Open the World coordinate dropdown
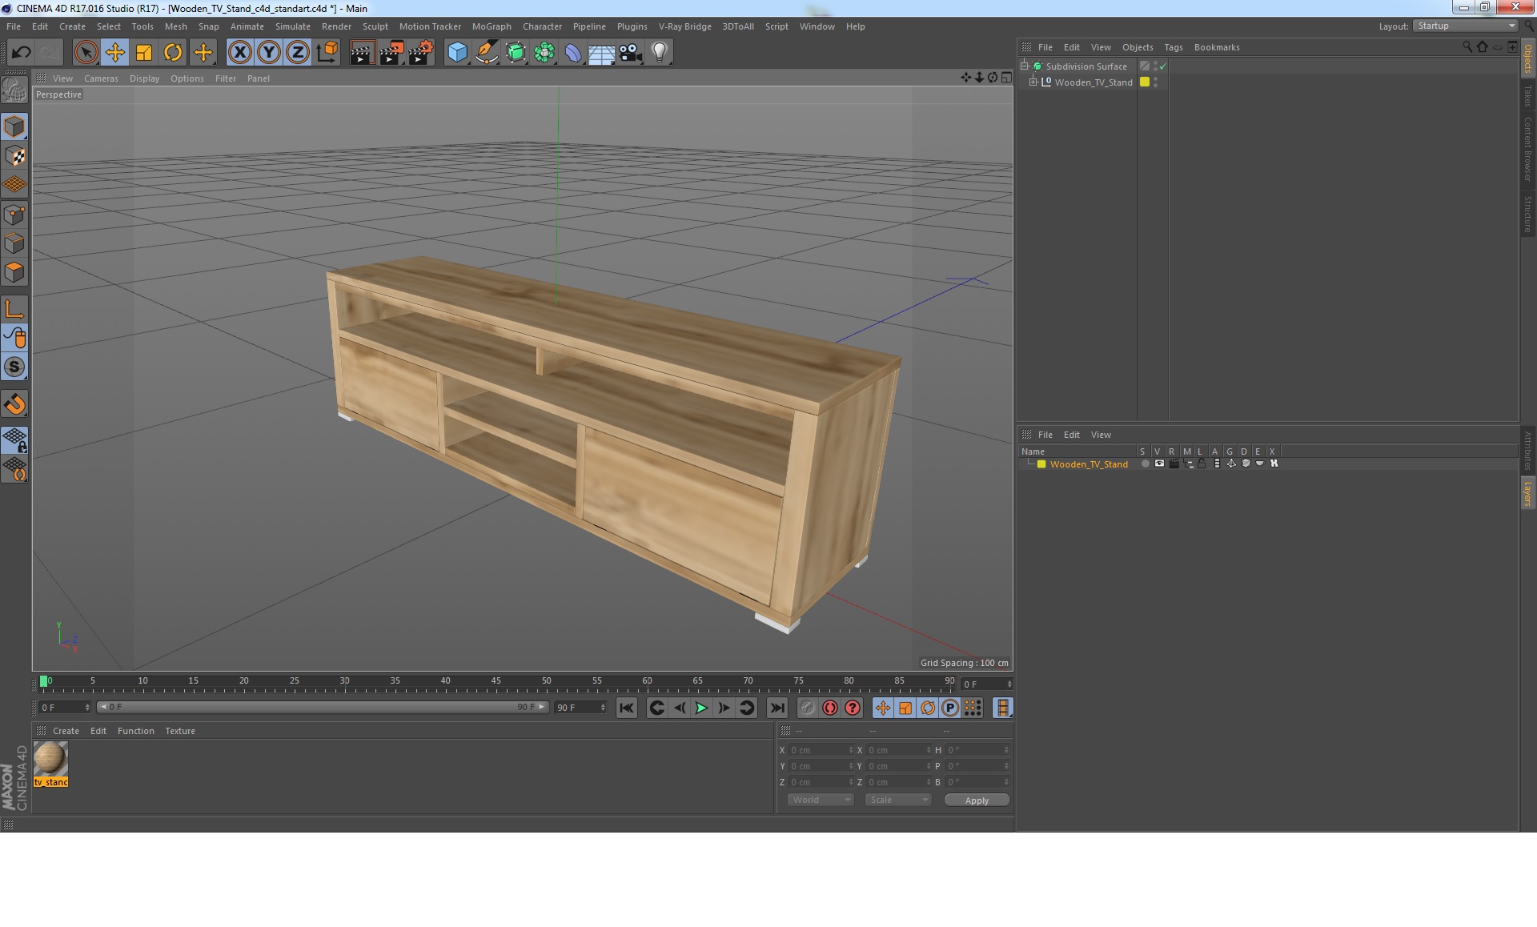The height and width of the screenshot is (927, 1537). pyautogui.click(x=821, y=800)
